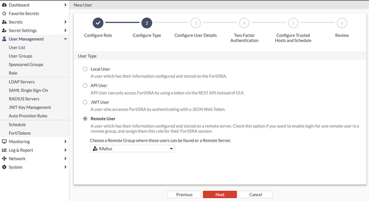This screenshot has width=369, height=201.
Task: Click the red Next button
Action: (x=220, y=195)
